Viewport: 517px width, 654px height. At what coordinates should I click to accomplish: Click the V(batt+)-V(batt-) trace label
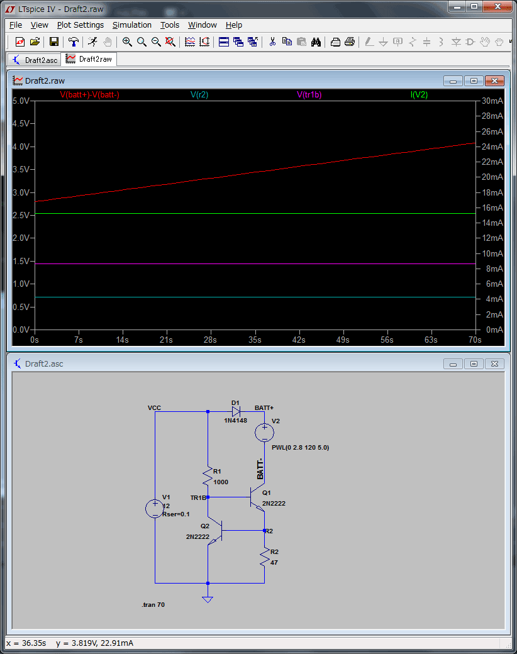[x=90, y=95]
